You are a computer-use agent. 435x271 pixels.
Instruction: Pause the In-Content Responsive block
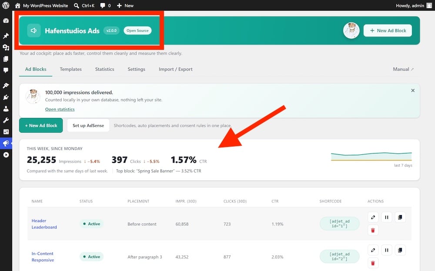[387, 250]
